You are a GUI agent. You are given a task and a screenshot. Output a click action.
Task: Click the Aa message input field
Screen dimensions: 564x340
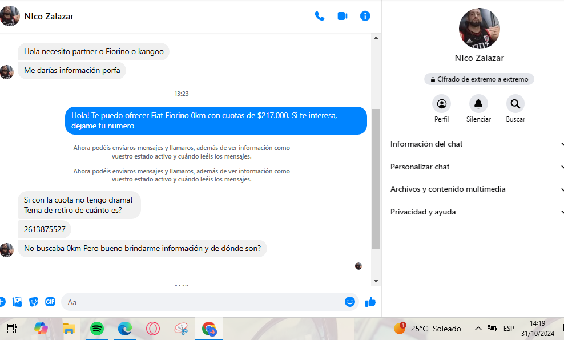[203, 302]
